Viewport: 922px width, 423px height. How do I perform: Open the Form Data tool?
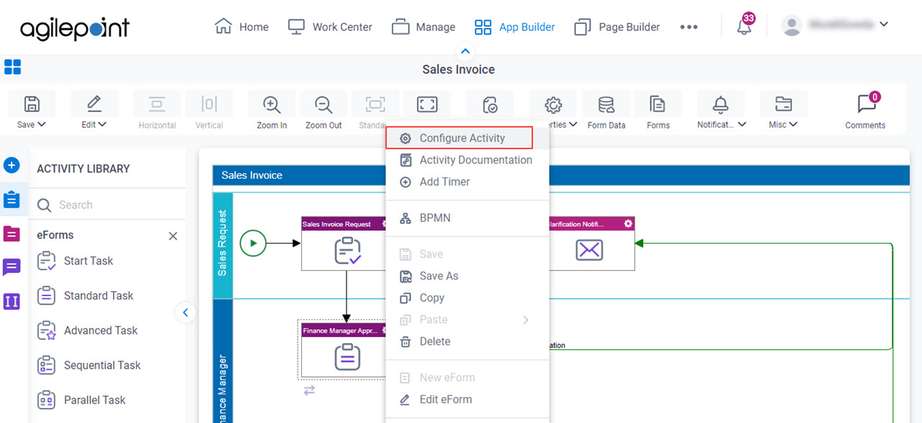tap(607, 111)
